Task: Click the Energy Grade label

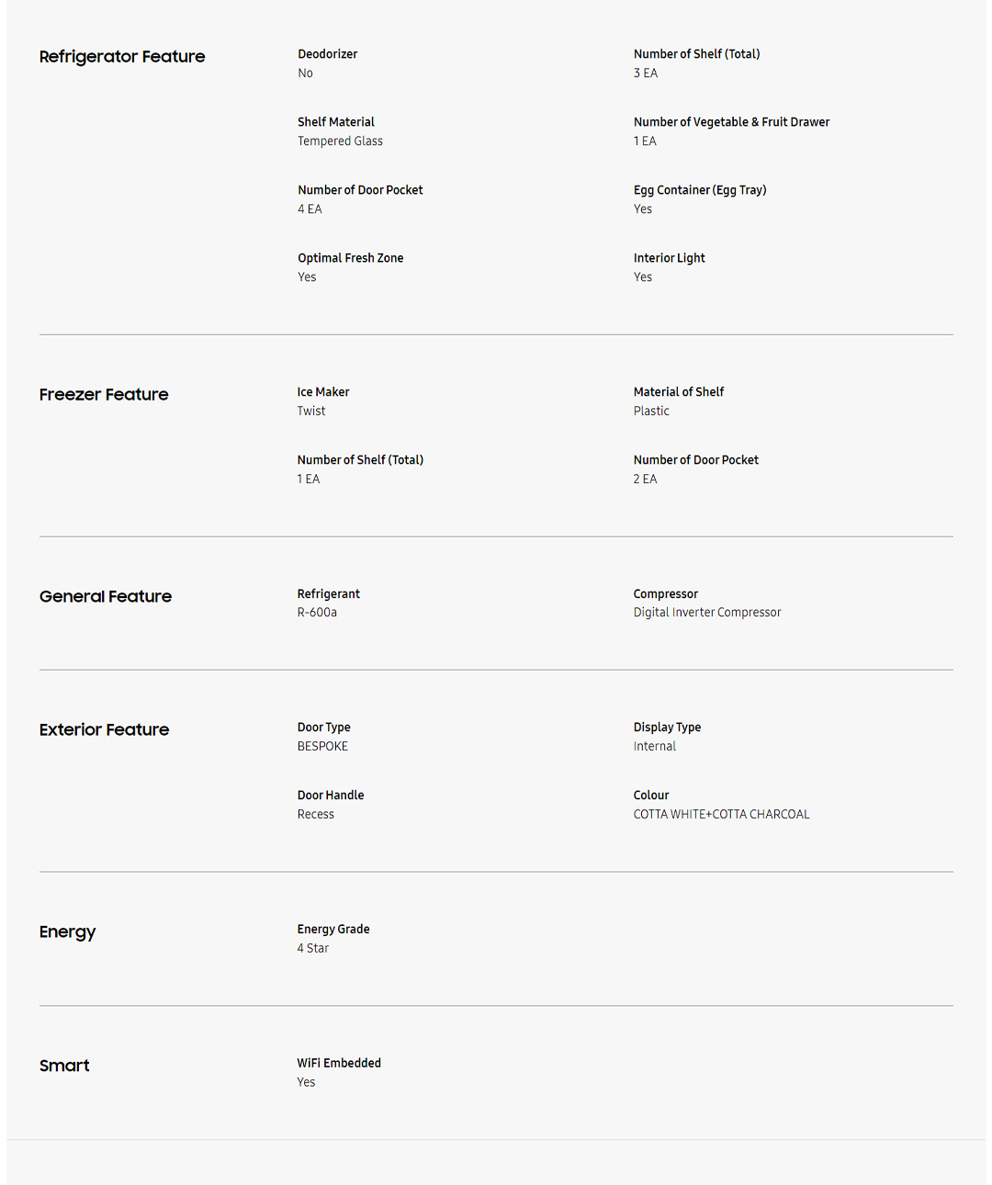Action: pos(333,930)
